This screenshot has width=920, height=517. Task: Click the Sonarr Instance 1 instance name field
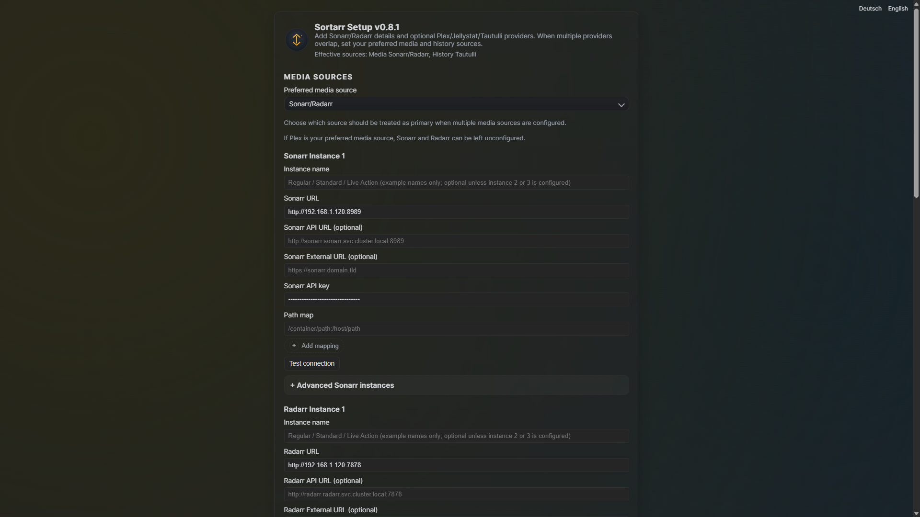[456, 182]
